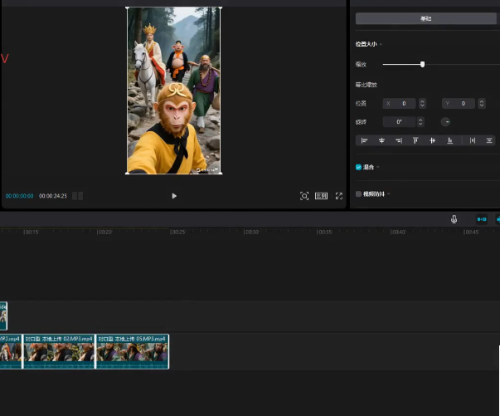Collapse the 位置大小 section arrow
Image resolution: width=500 pixels, height=416 pixels.
click(381, 44)
